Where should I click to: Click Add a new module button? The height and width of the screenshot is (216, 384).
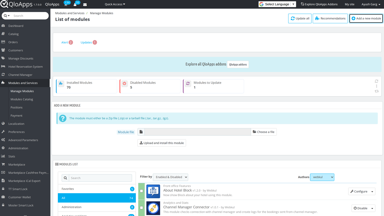366,18
